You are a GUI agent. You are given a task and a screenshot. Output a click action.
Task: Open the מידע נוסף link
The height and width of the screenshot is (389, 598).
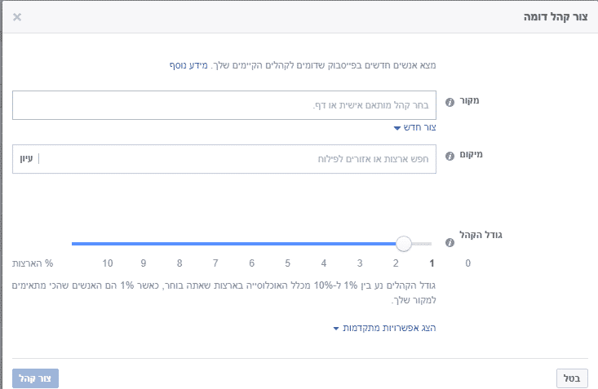(188, 65)
